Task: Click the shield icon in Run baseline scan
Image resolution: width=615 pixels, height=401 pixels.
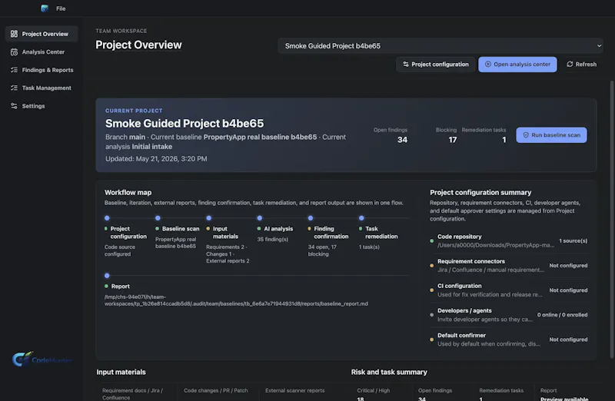Action: 526,135
